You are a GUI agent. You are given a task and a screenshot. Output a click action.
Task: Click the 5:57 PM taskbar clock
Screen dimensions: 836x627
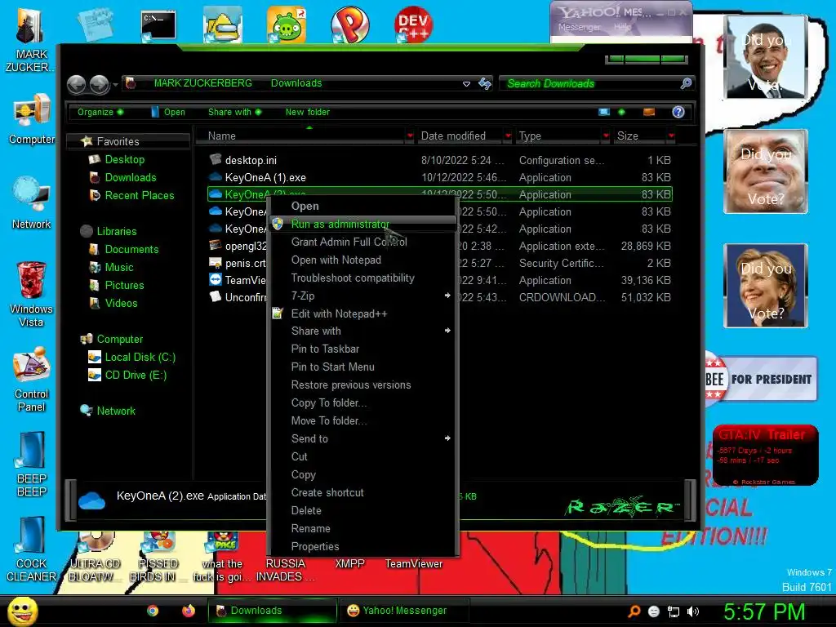click(x=764, y=611)
